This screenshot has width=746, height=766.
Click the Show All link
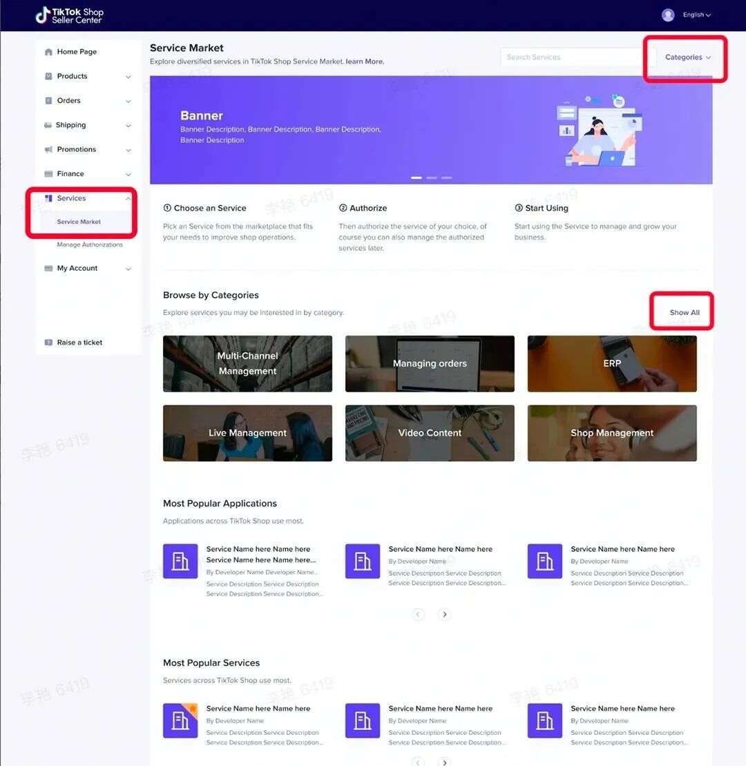click(682, 312)
